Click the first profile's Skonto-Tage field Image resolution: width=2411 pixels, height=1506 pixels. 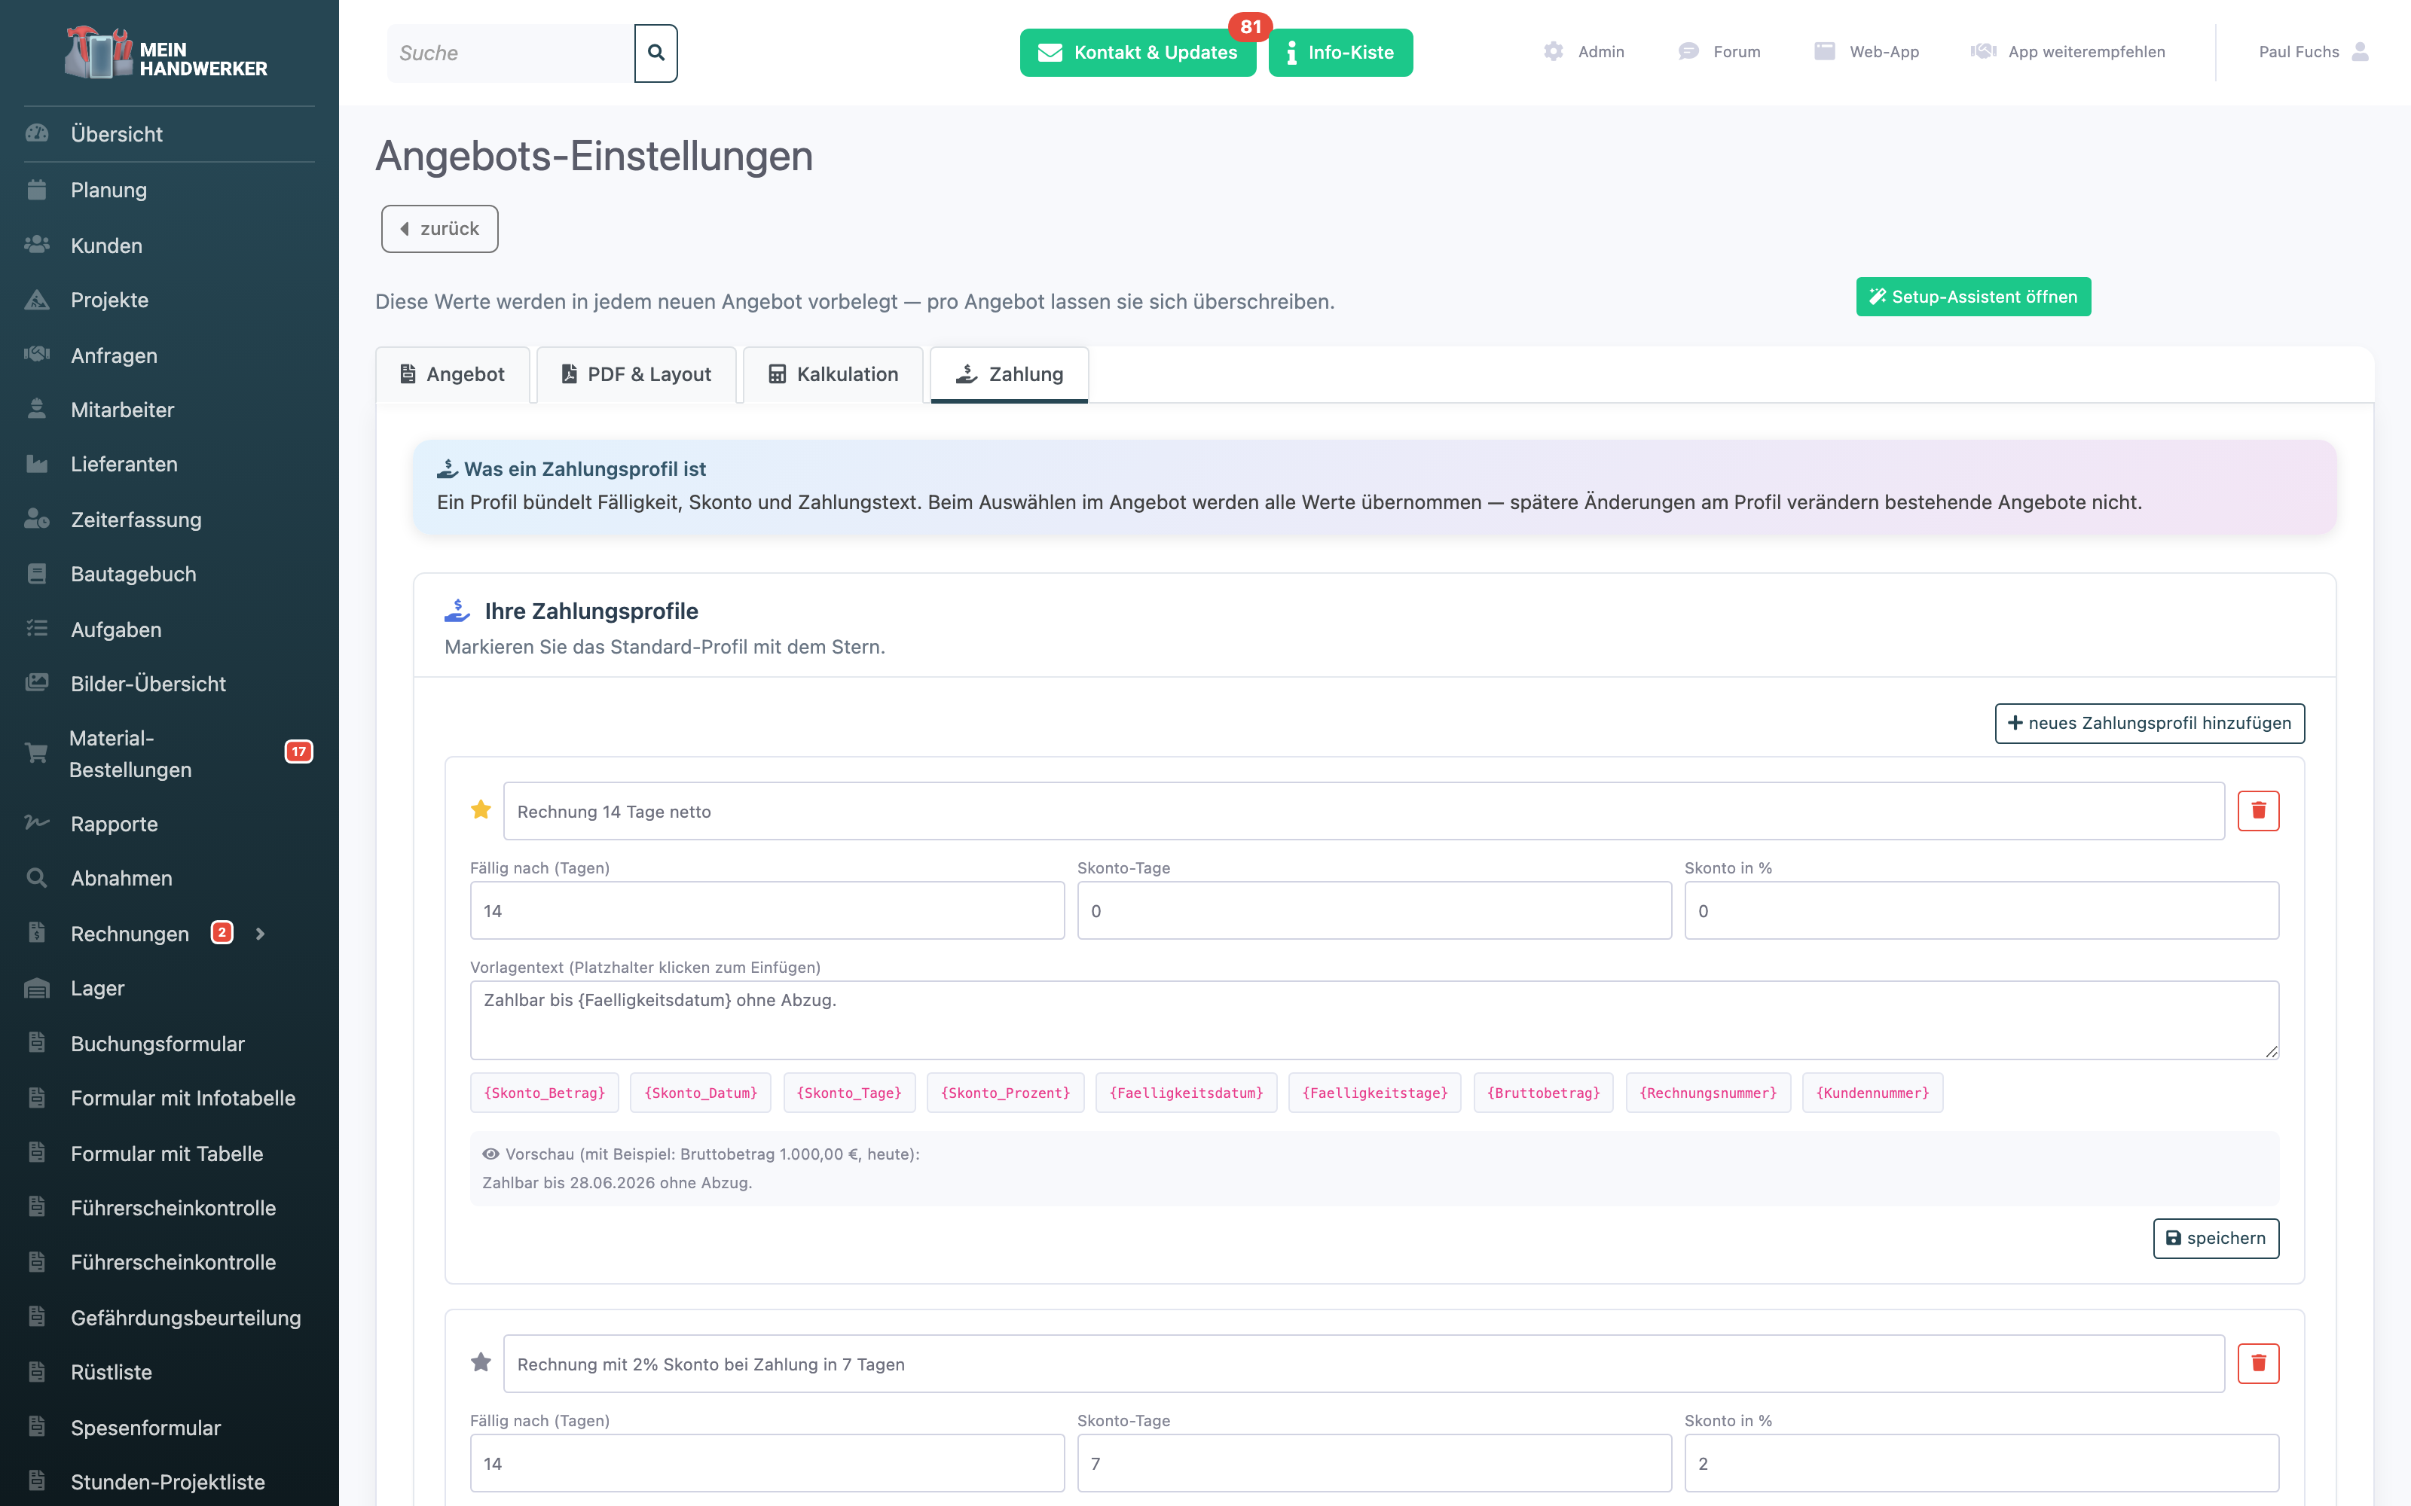tap(1374, 910)
